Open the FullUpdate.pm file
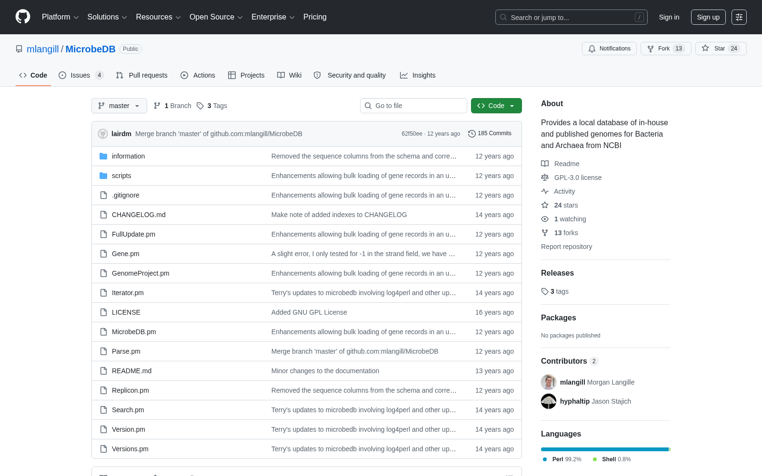The image size is (762, 476). (133, 234)
